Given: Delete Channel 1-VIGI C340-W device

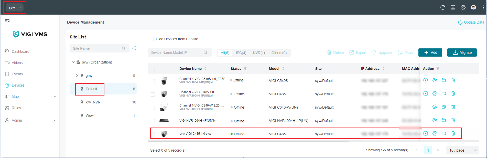Looking at the screenshot, I should click(x=453, y=107).
